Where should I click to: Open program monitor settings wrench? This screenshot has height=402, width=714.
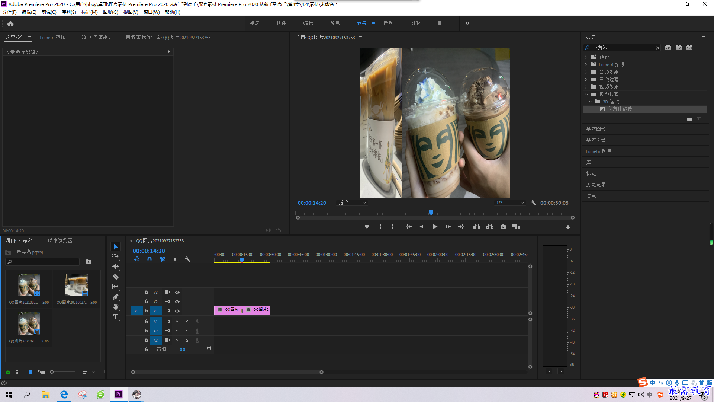pyautogui.click(x=533, y=202)
